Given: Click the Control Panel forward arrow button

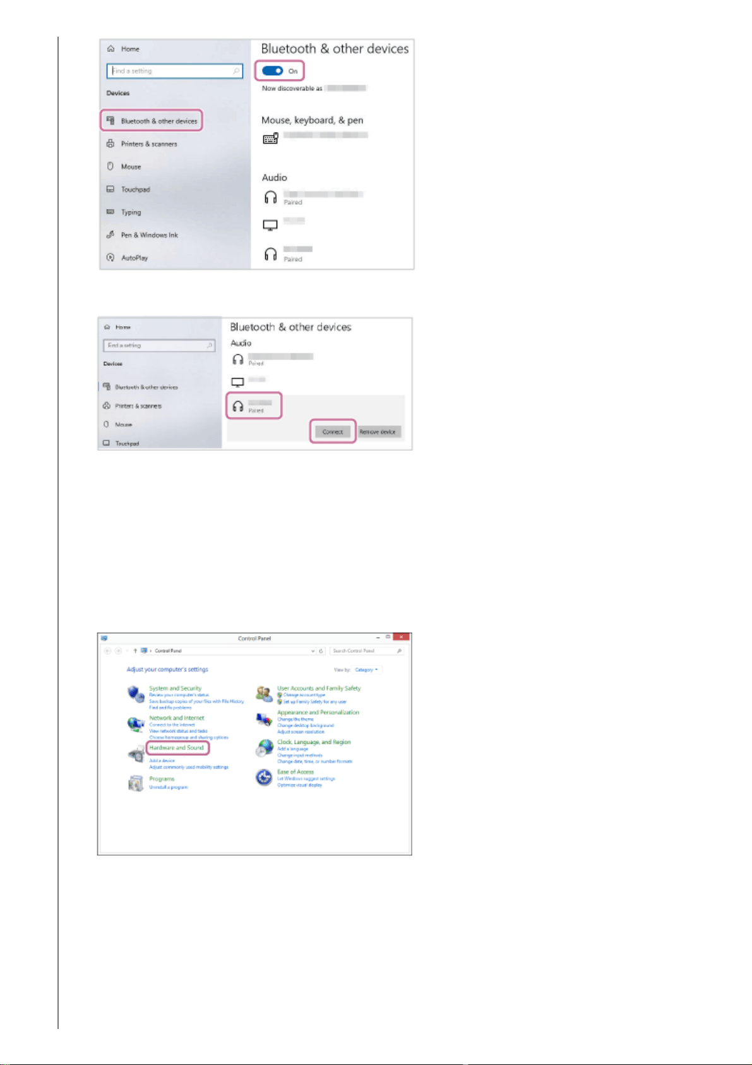Looking at the screenshot, I should point(118,651).
